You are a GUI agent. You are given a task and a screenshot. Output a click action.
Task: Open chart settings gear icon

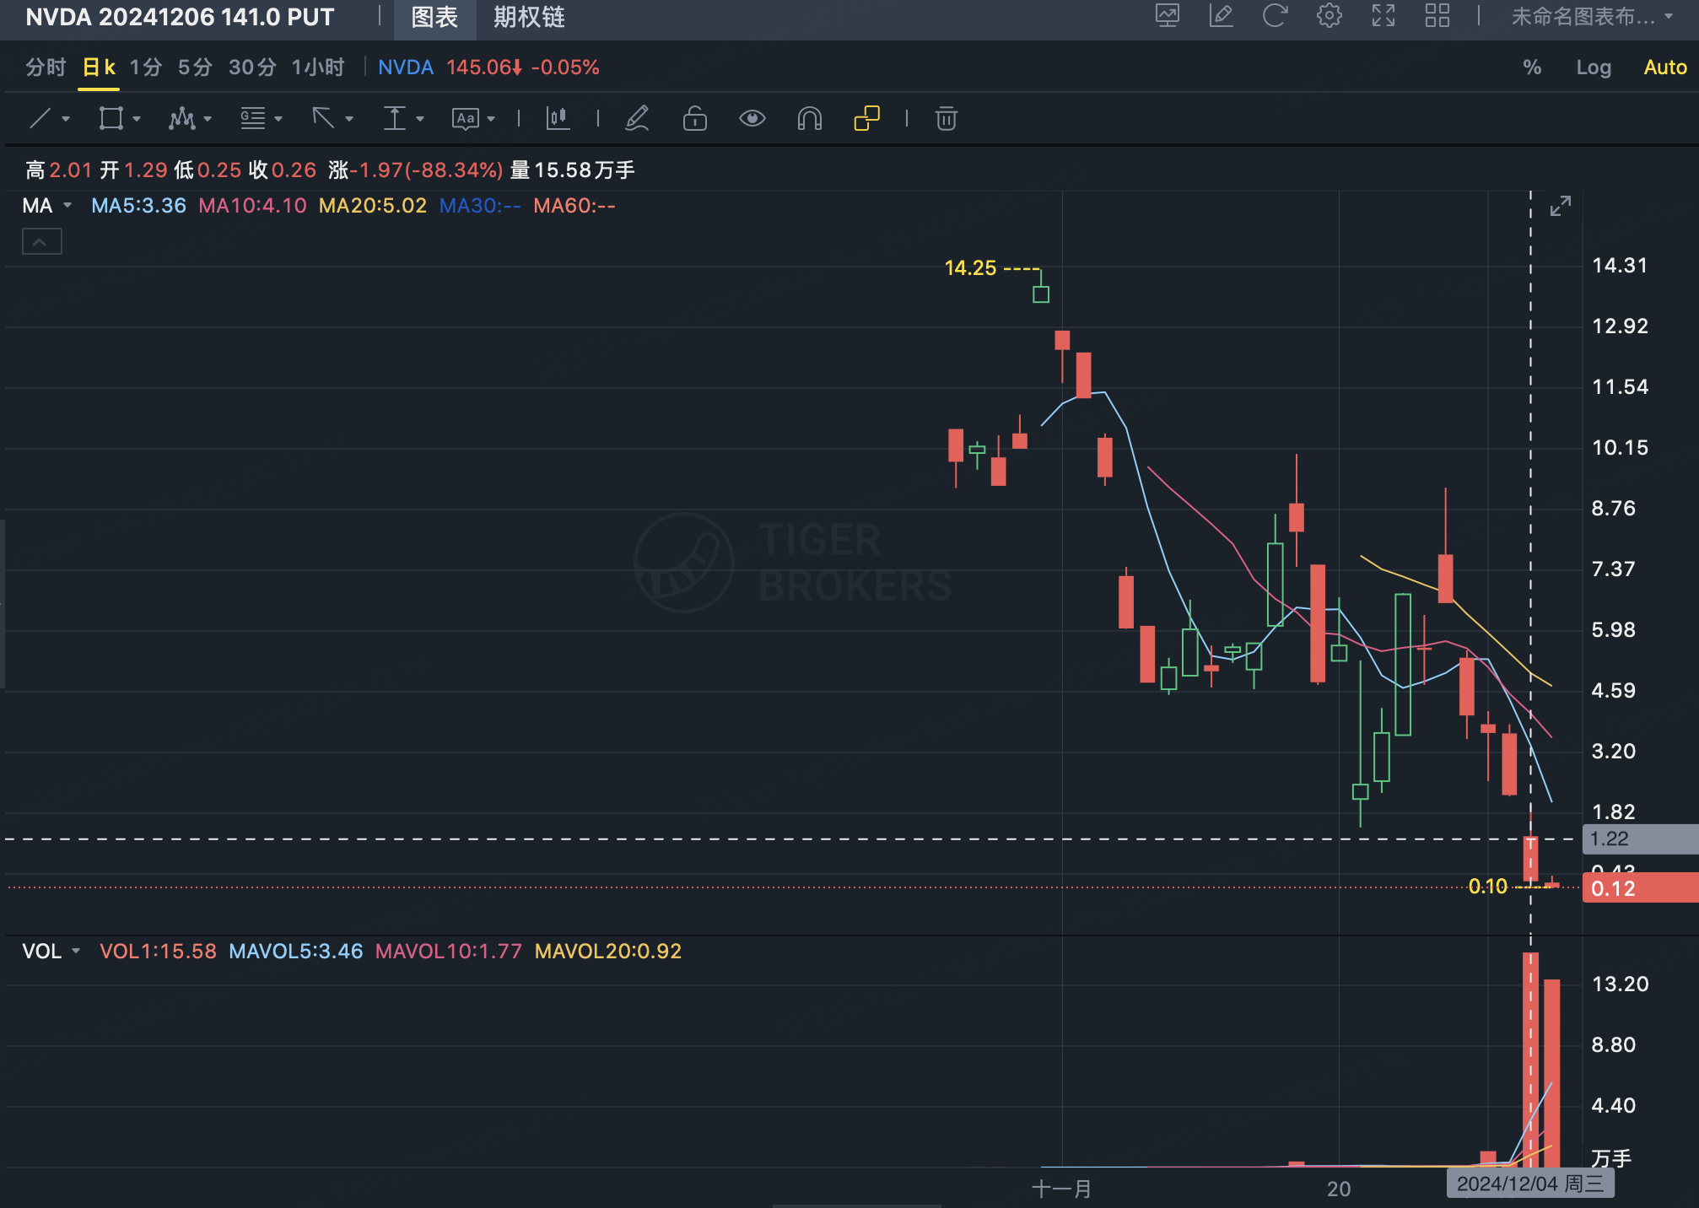(1329, 16)
